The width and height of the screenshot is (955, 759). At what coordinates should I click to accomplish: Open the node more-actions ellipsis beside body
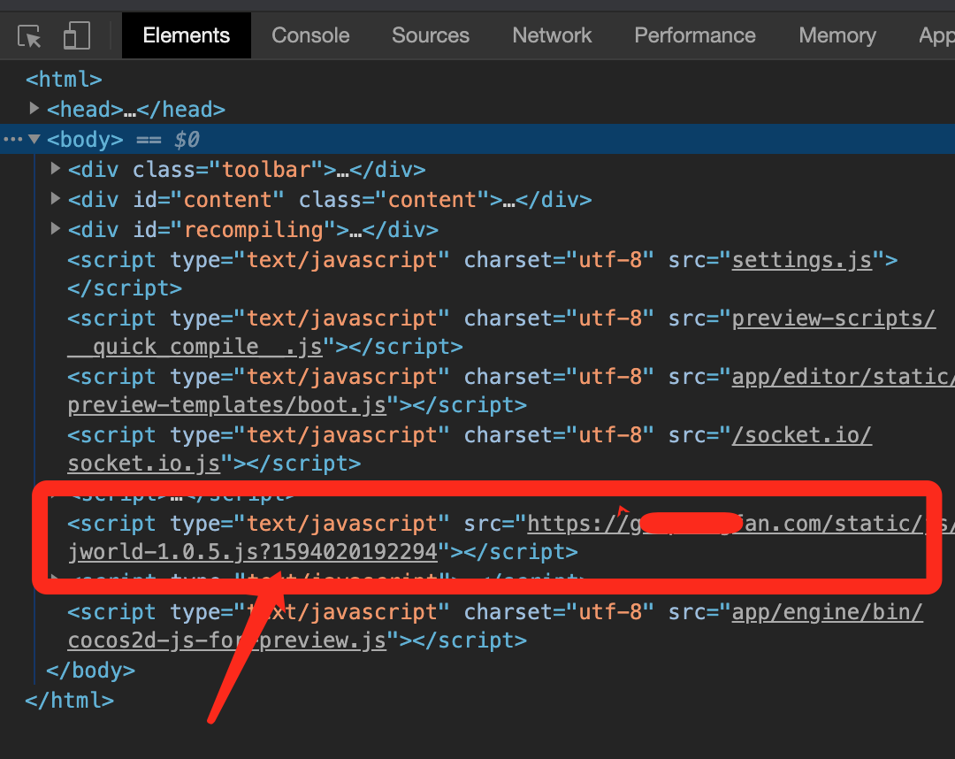pos(12,139)
